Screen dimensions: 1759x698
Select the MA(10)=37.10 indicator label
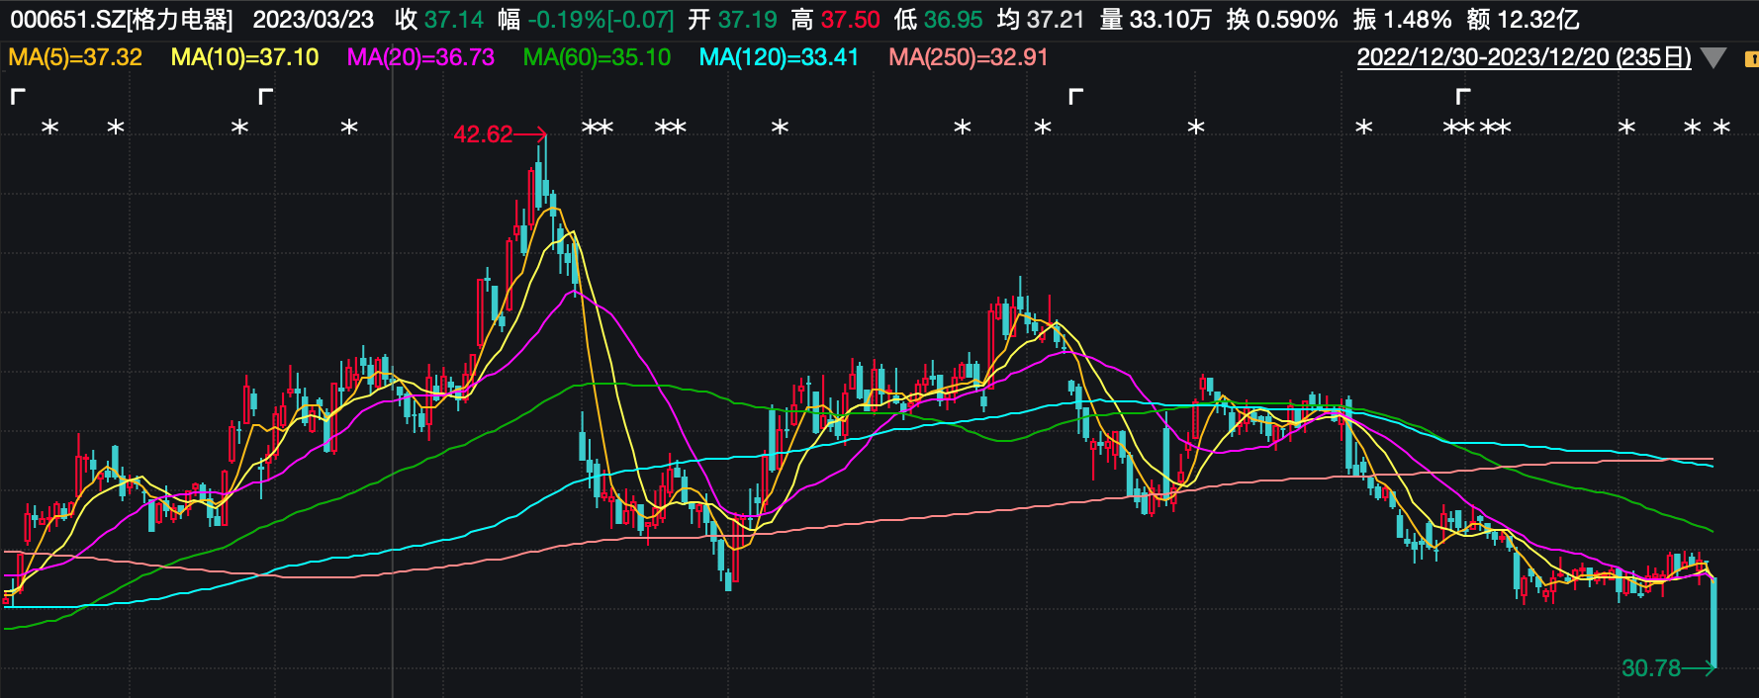[x=244, y=57]
